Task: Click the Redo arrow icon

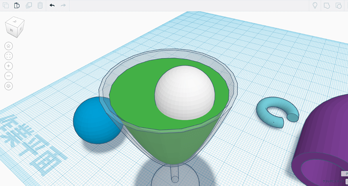Action: (63, 5)
